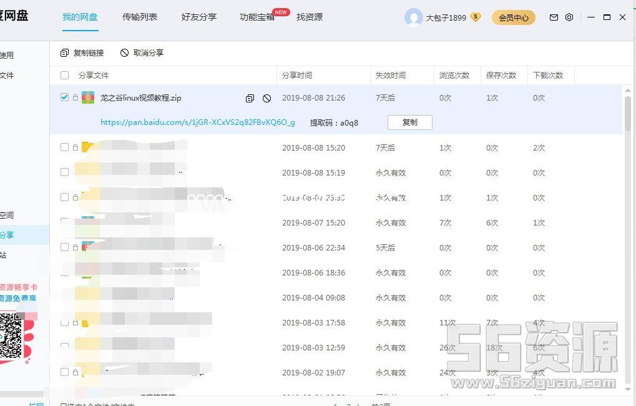Toggle the select-all checkbox next to 分享文件
This screenshot has height=406, width=636.
click(x=65, y=76)
